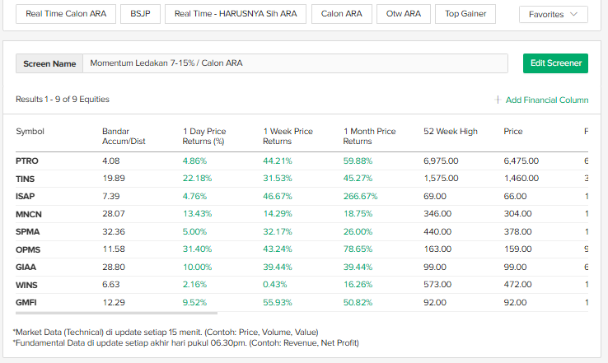The height and width of the screenshot is (363, 608).
Task: Switch to the BSJP screener tab
Action: 140,14
